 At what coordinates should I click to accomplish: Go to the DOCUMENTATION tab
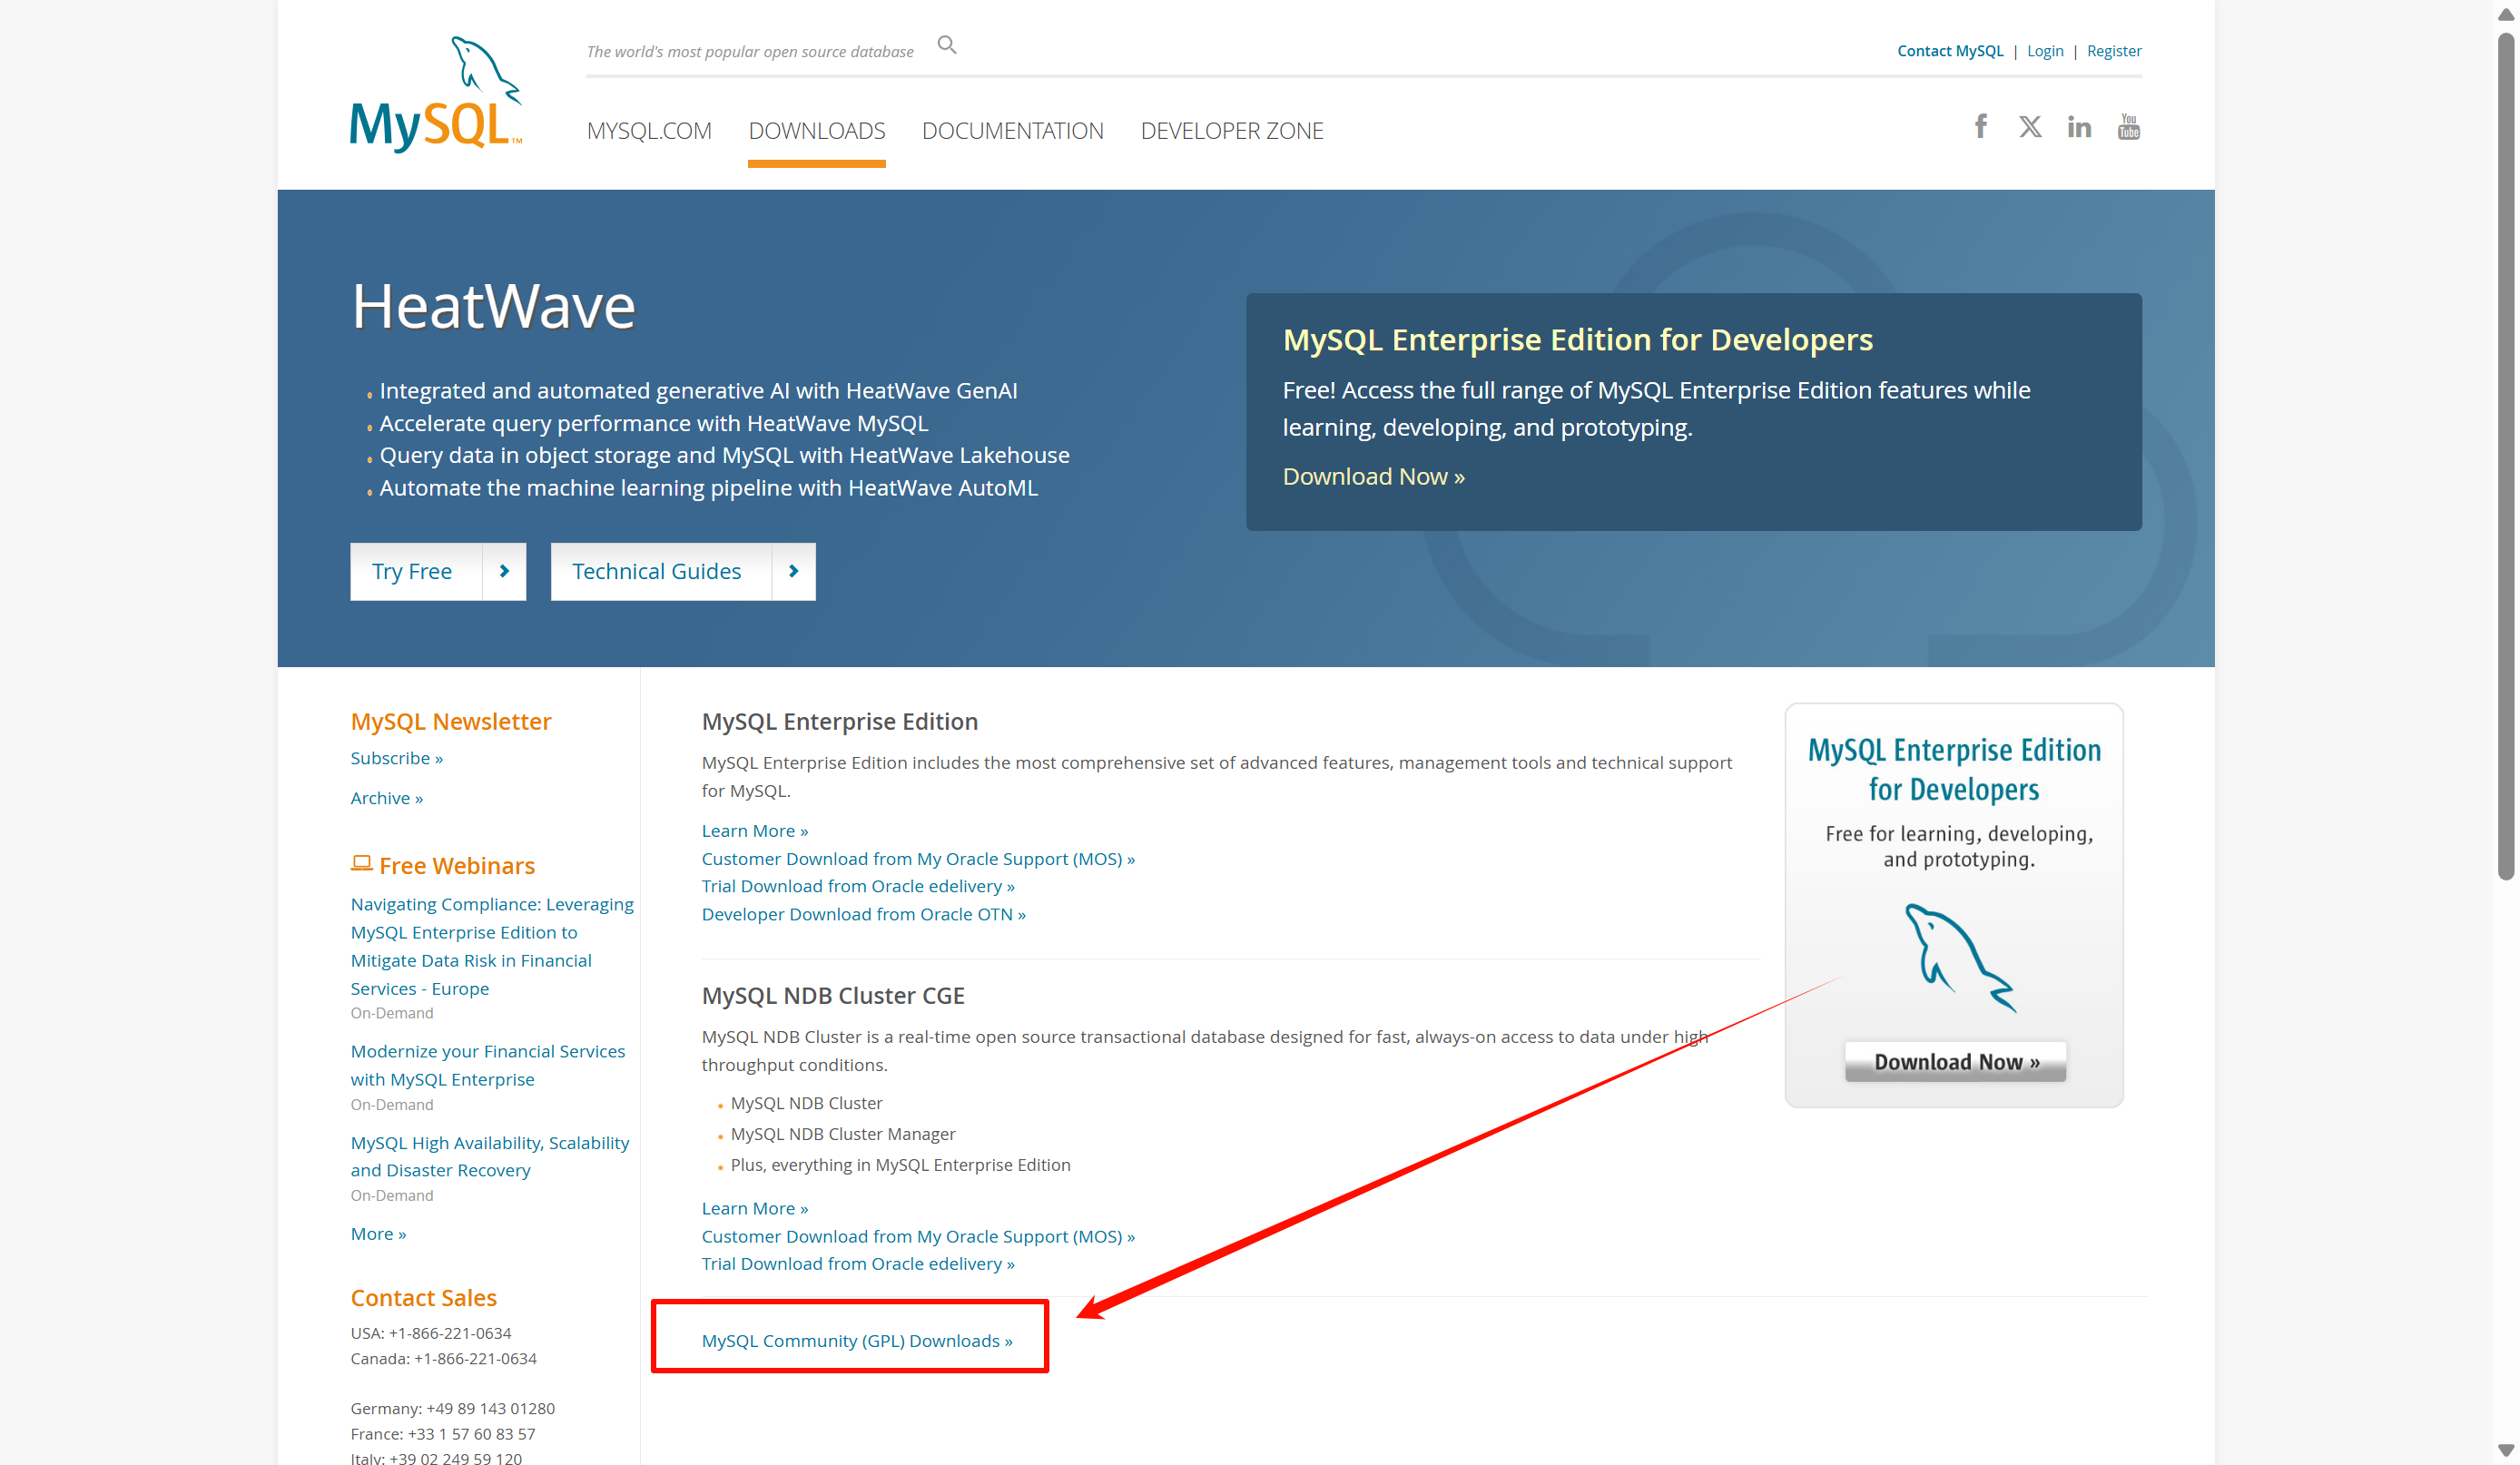(1012, 131)
